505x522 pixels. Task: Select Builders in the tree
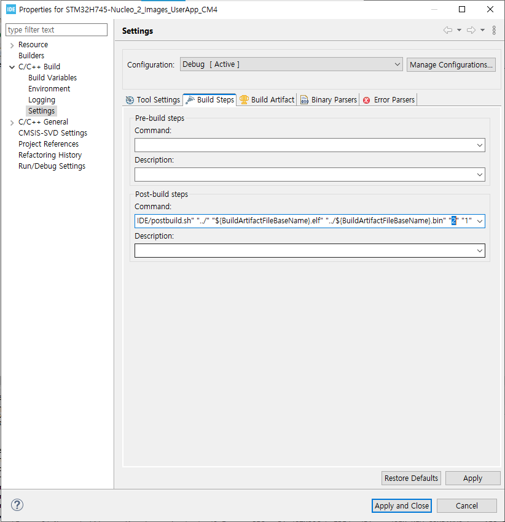31,56
